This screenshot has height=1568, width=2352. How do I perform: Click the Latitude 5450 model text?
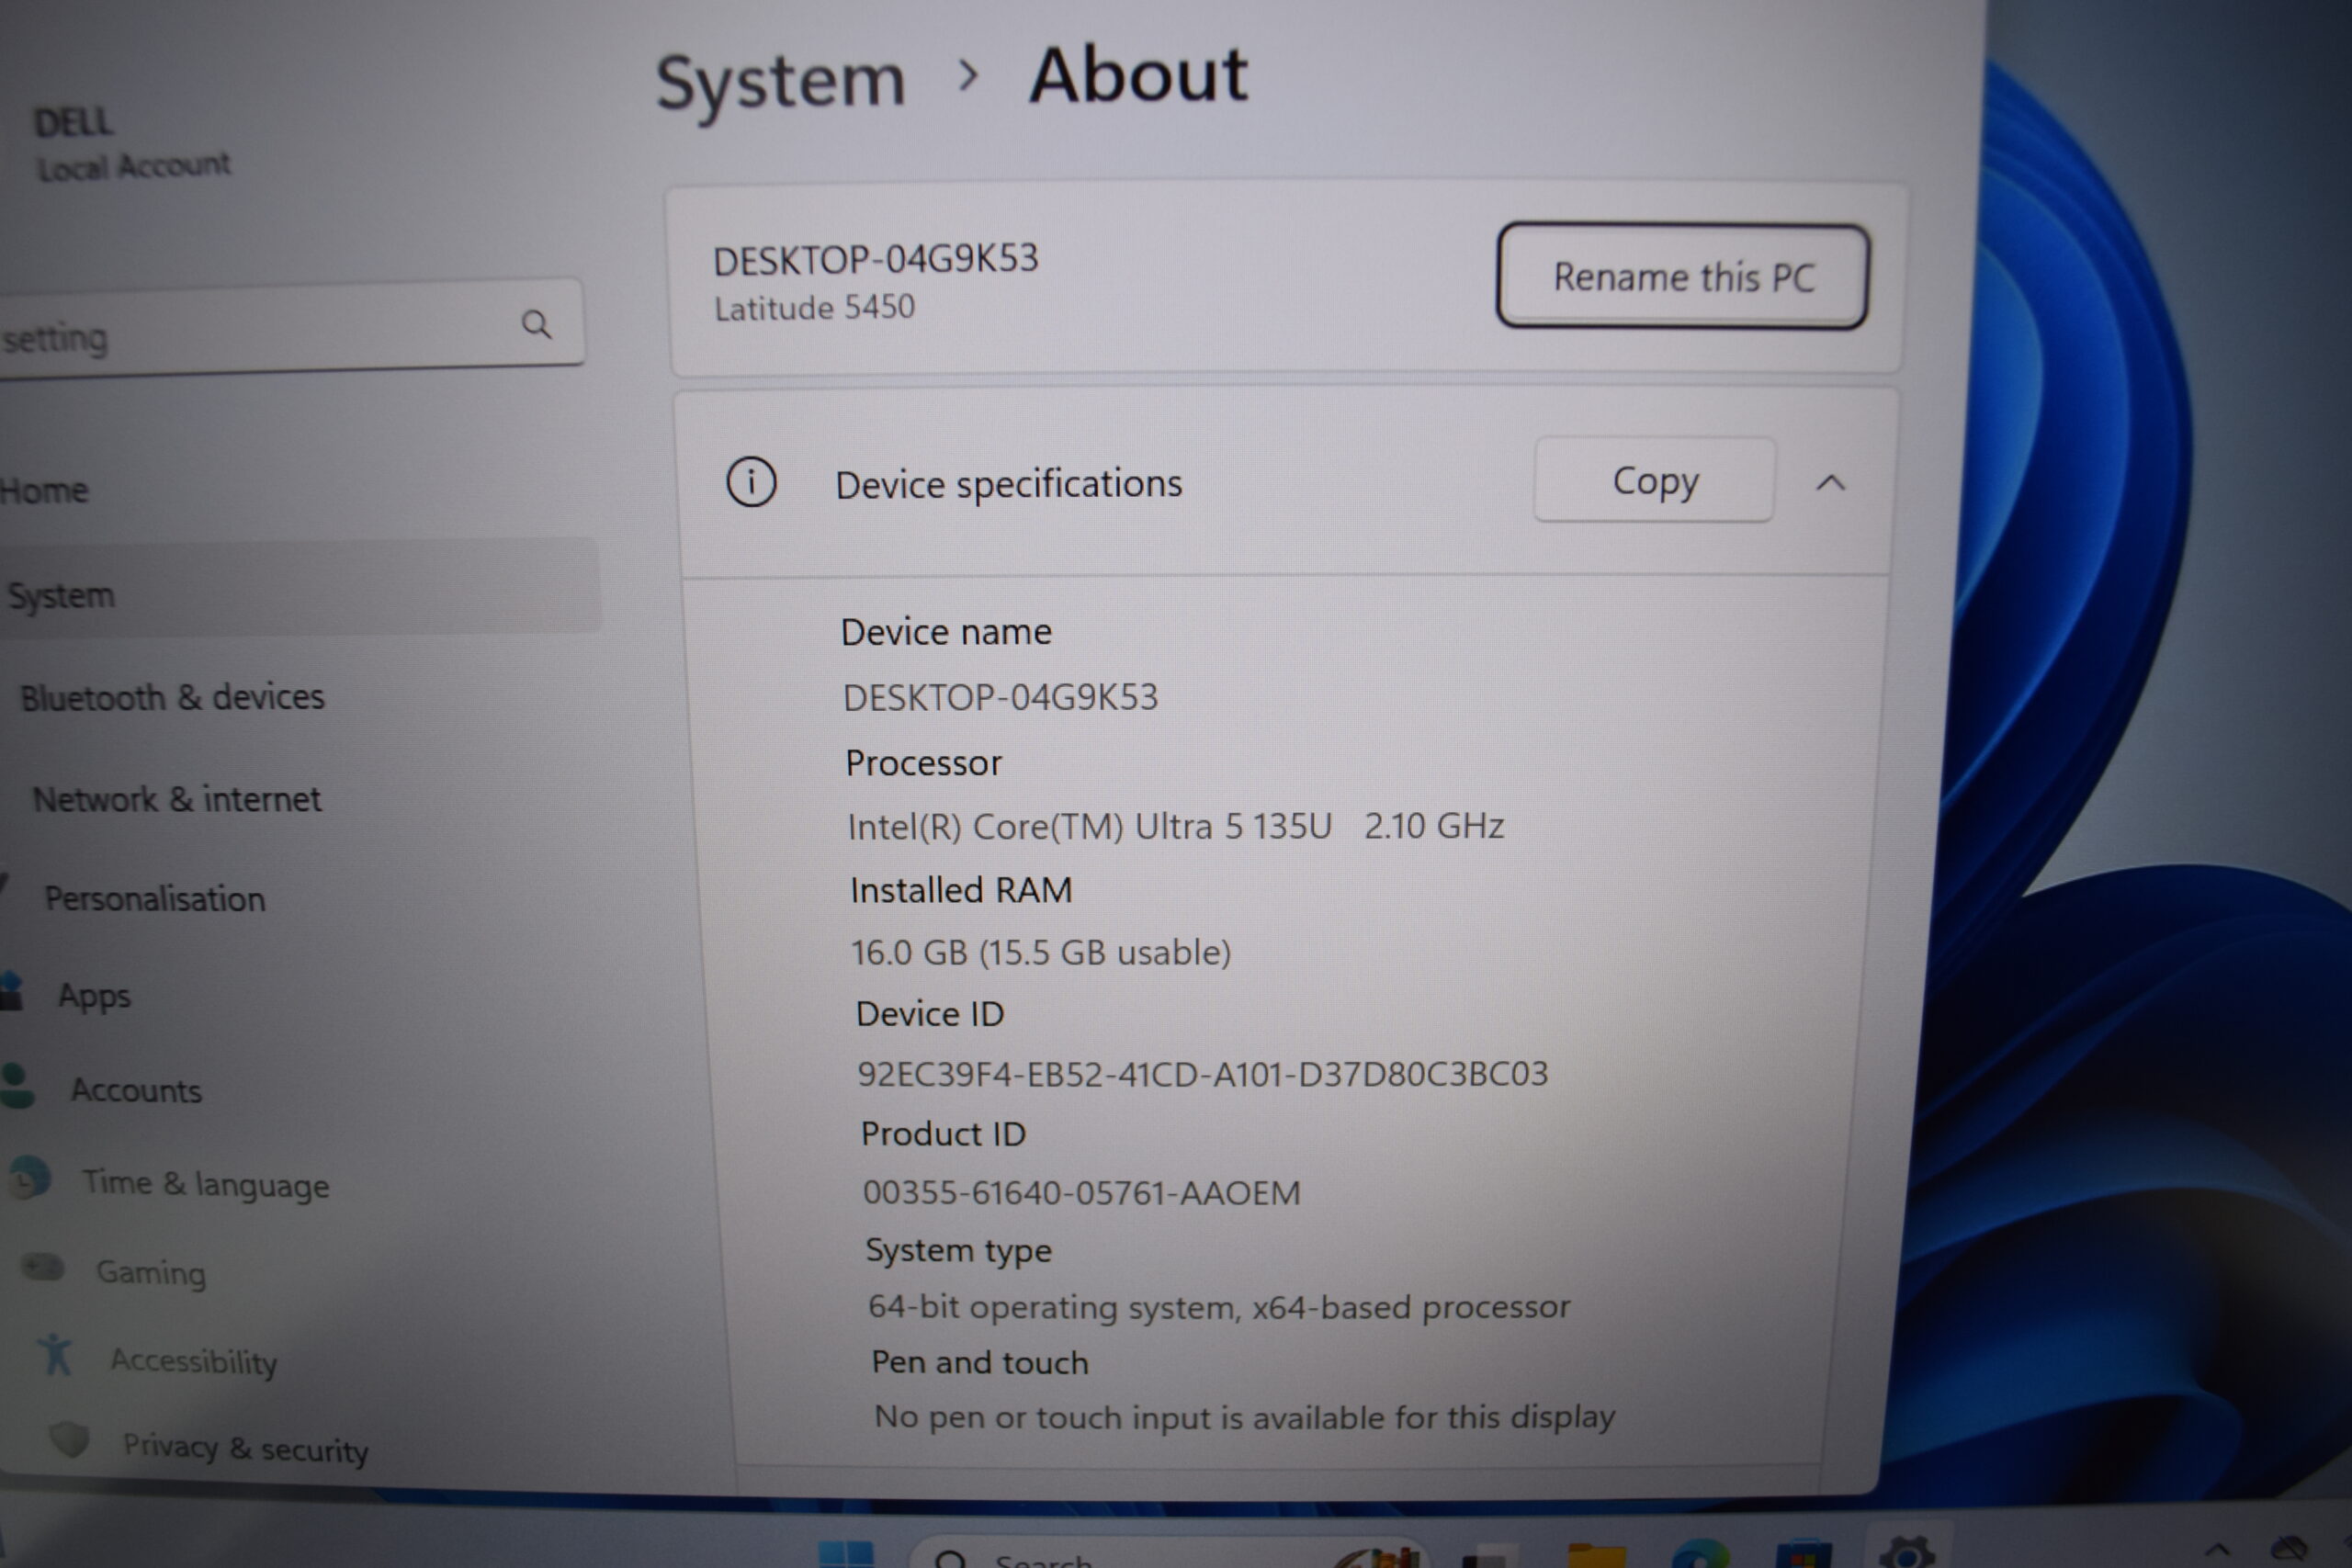pos(814,307)
